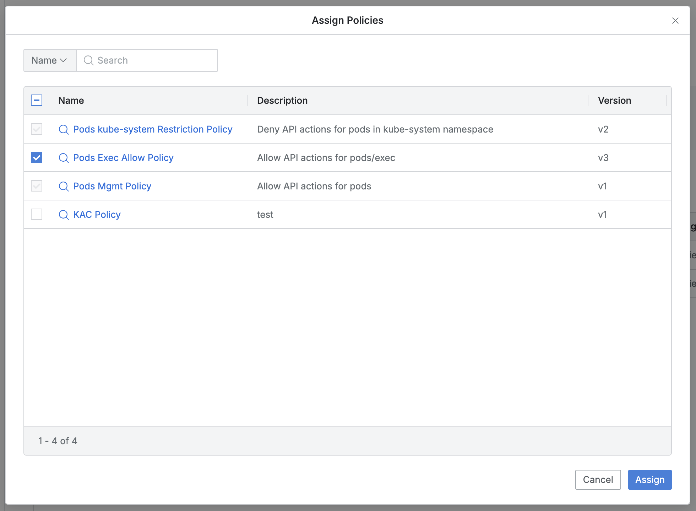The width and height of the screenshot is (696, 511).
Task: Click the search magnifier icon in search box
Action: (x=88, y=60)
